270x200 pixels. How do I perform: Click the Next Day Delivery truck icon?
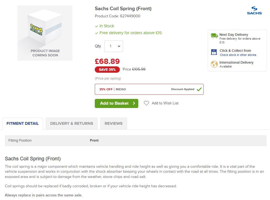214,36
